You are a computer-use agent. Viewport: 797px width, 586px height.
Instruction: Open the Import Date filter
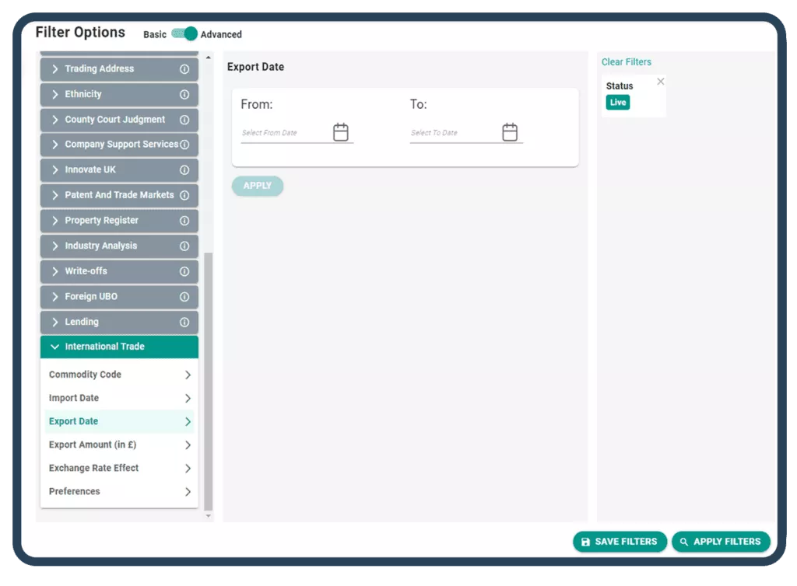119,398
